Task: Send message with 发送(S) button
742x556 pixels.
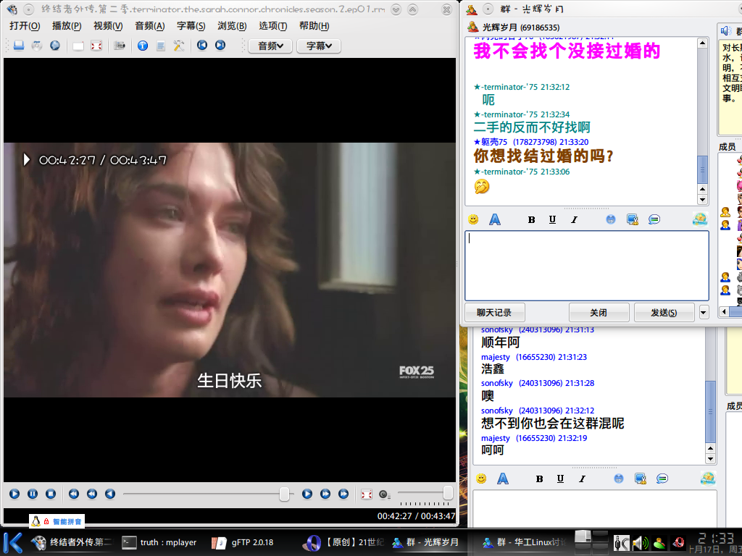Action: (x=664, y=313)
